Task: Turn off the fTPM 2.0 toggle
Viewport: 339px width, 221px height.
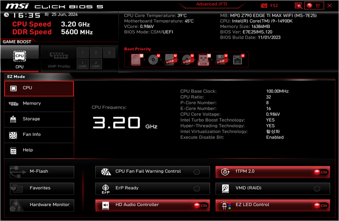Action: click(320, 172)
